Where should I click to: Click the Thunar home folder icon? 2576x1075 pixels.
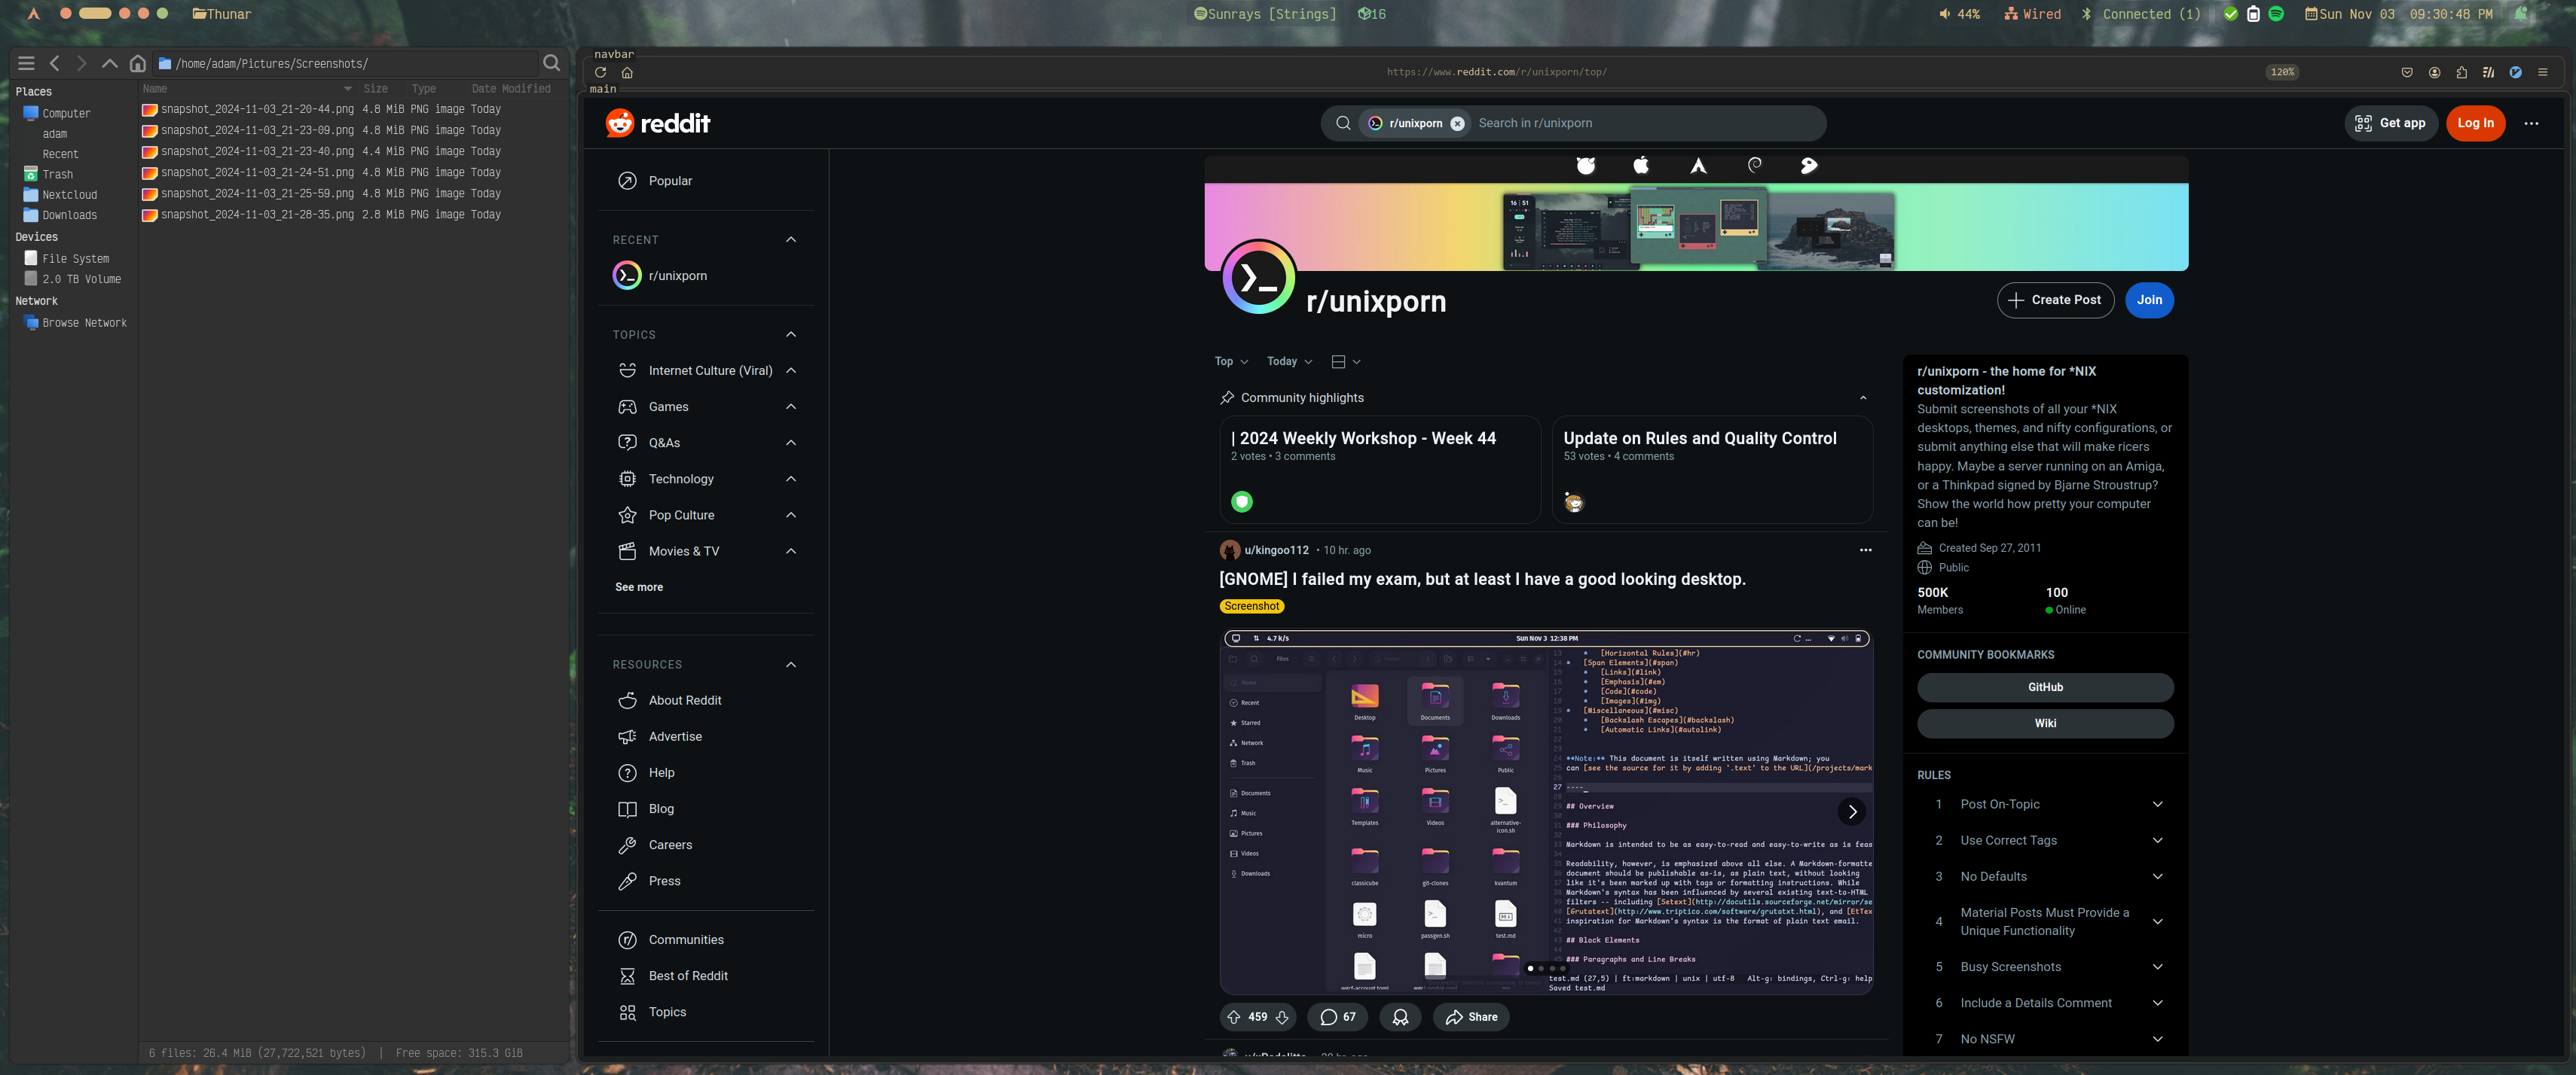[x=138, y=63]
